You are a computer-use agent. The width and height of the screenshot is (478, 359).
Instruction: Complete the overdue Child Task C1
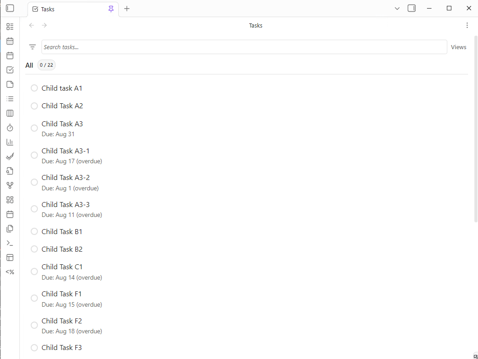[x=34, y=271]
